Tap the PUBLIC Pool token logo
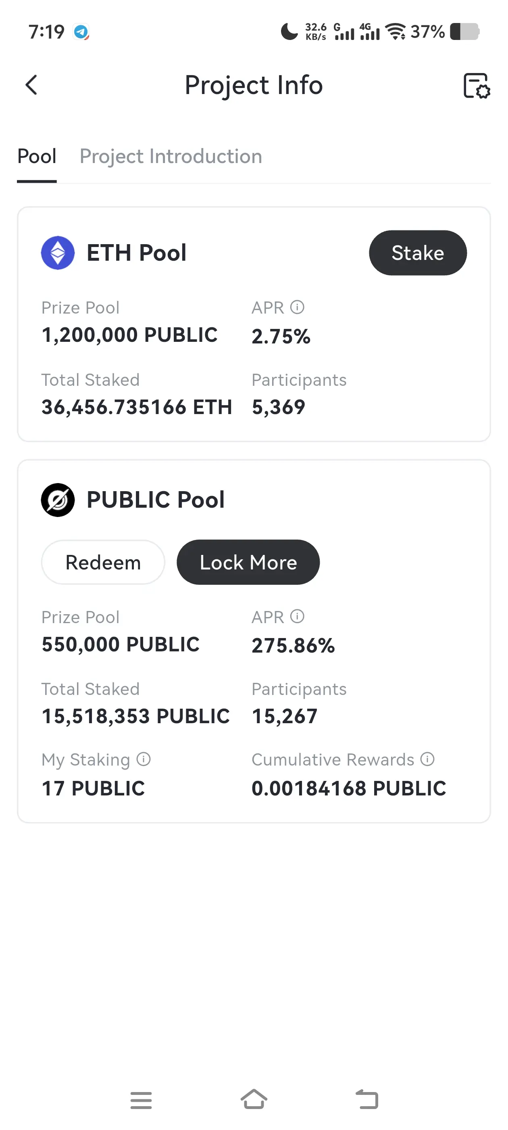Screen dimensions: 508x1130 (58, 500)
